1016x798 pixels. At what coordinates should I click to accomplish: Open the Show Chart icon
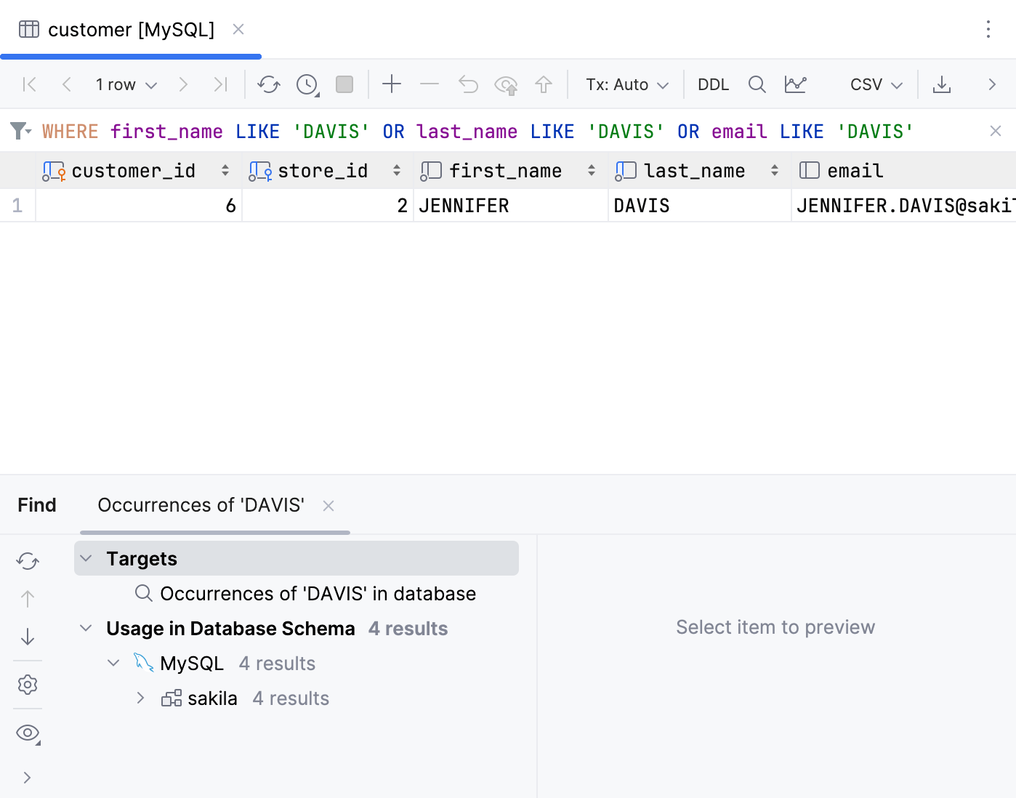(x=795, y=84)
